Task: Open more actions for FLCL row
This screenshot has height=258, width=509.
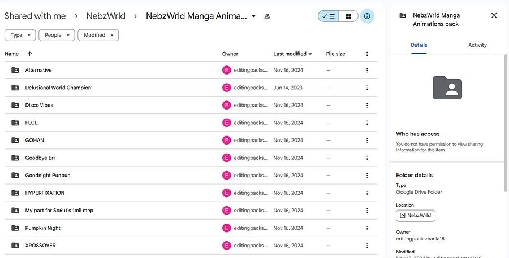Action: point(367,123)
